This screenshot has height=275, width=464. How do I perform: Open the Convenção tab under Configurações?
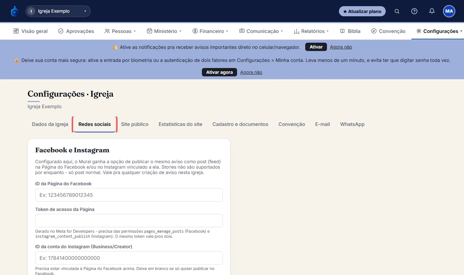292,124
